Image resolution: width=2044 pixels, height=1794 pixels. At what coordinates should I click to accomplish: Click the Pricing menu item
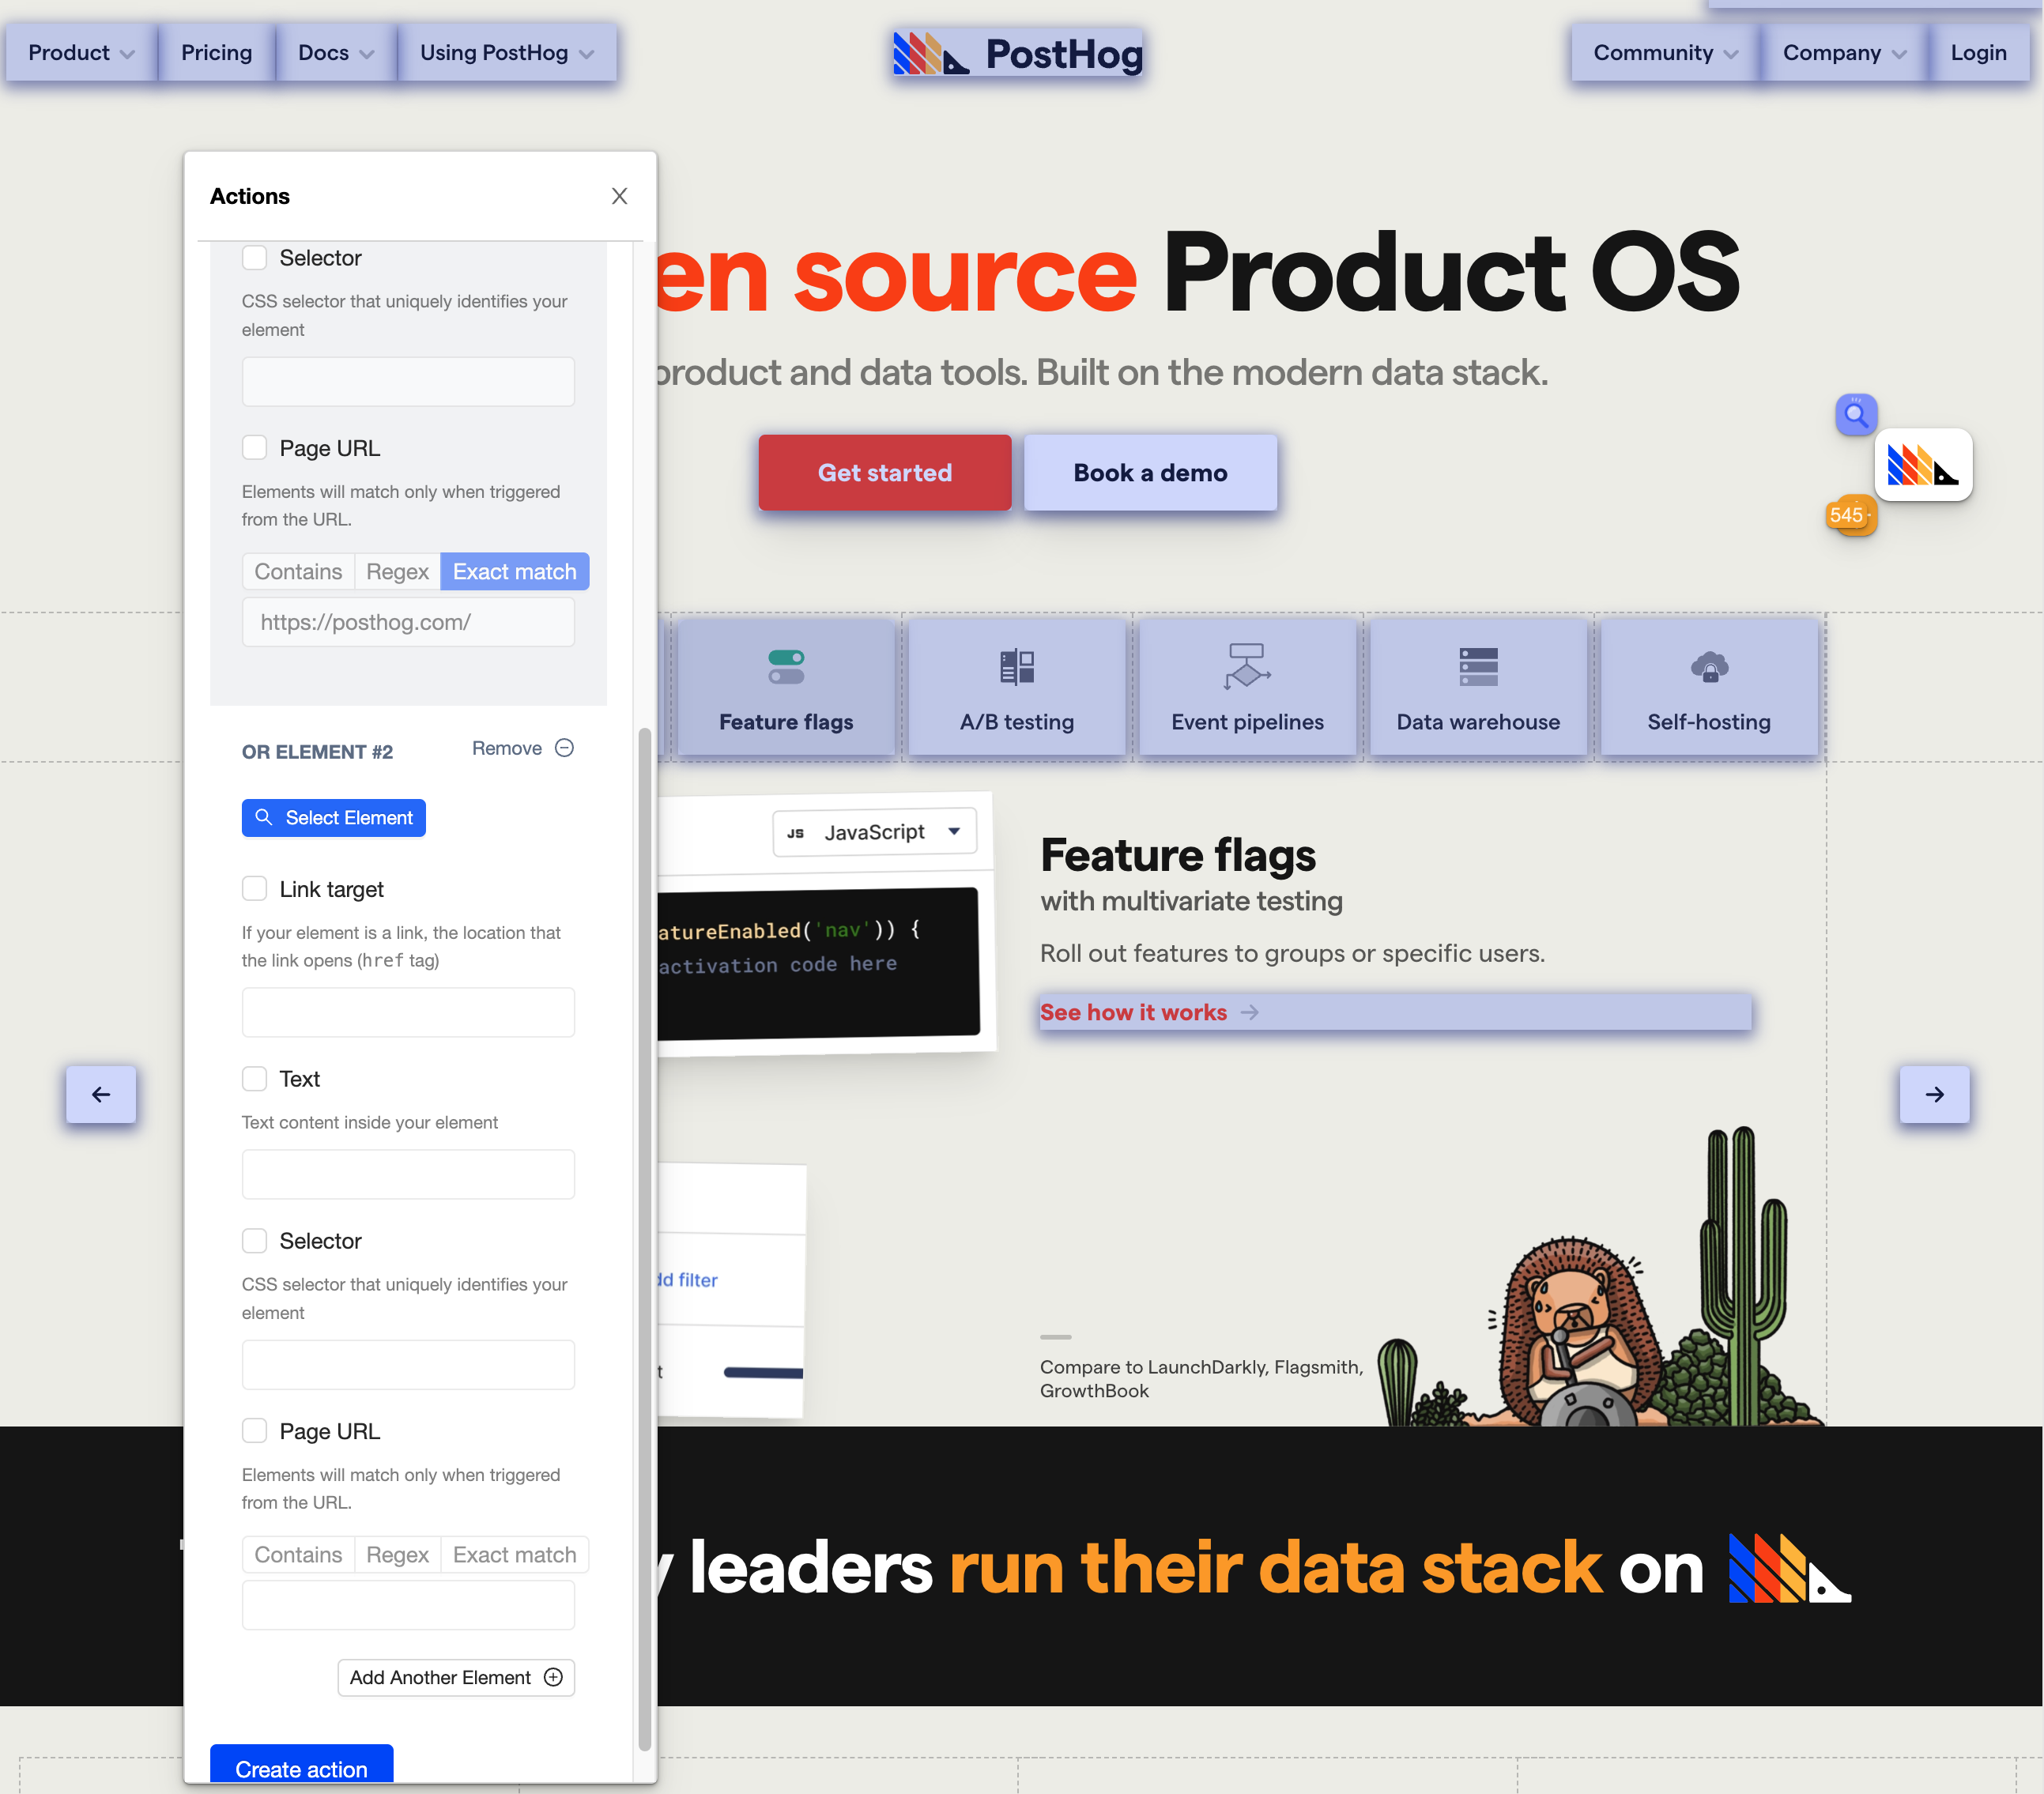pyautogui.click(x=217, y=51)
